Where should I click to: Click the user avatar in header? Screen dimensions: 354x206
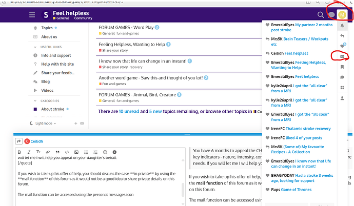point(341,15)
